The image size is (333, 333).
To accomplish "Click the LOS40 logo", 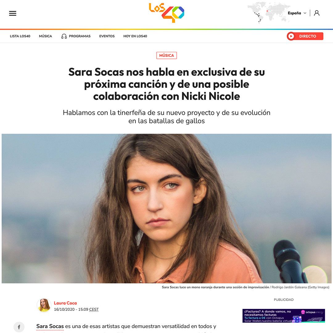I will point(166,13).
